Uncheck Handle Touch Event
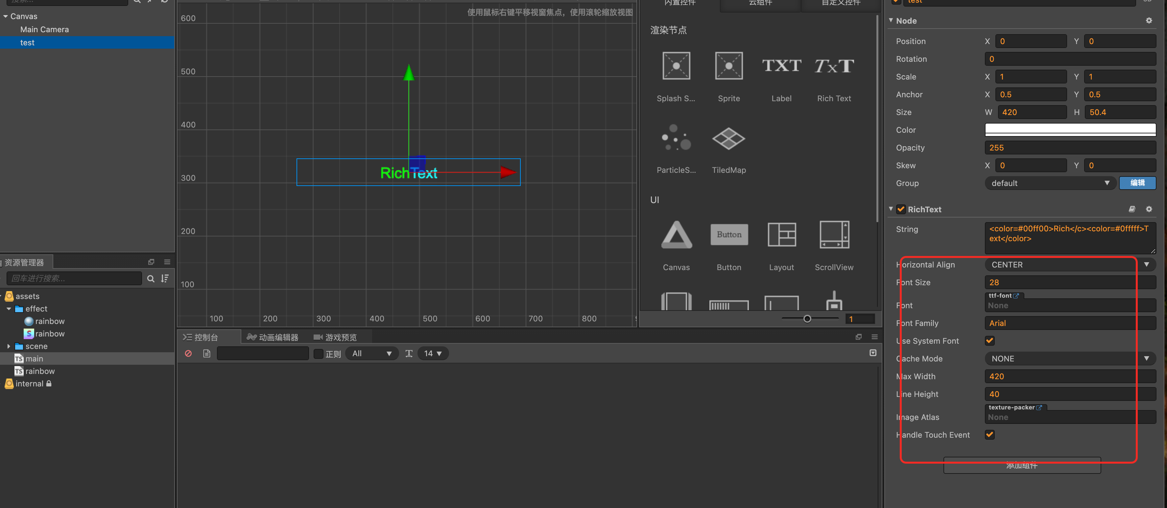The image size is (1167, 508). (x=989, y=435)
